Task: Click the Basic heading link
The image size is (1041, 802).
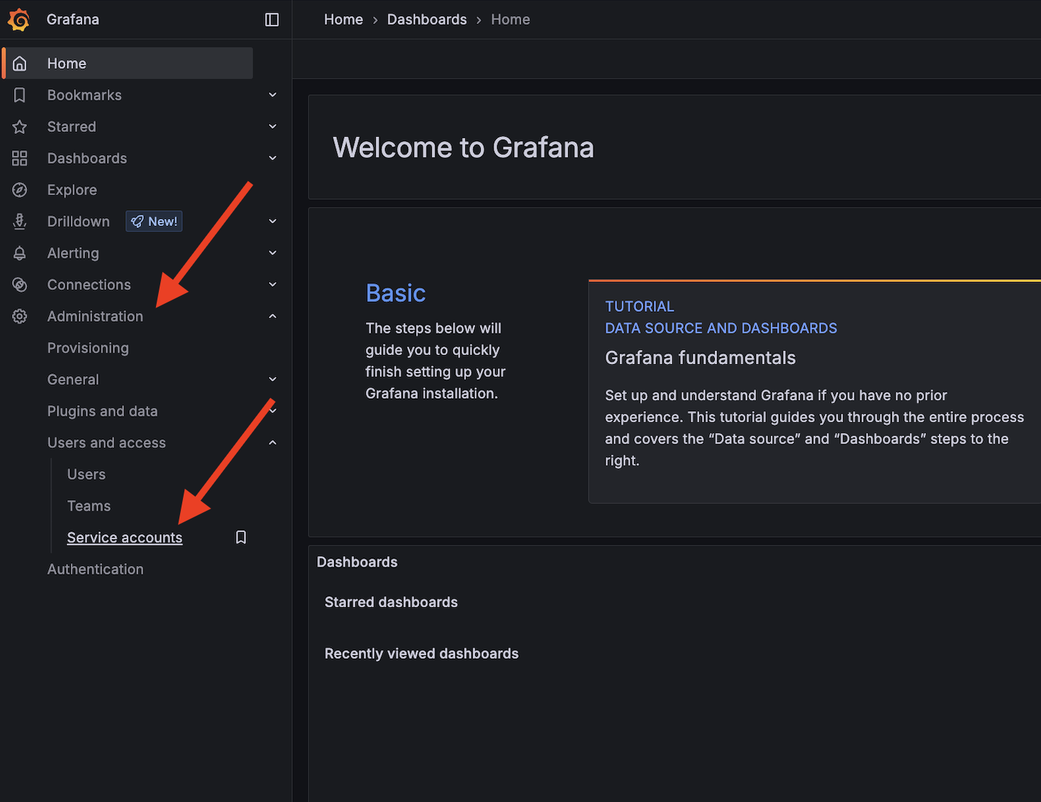Action: tap(396, 293)
